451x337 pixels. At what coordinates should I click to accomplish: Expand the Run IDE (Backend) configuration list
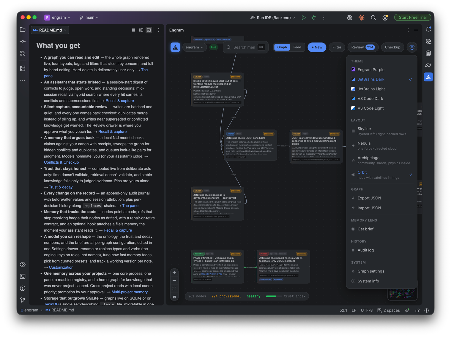273,18
